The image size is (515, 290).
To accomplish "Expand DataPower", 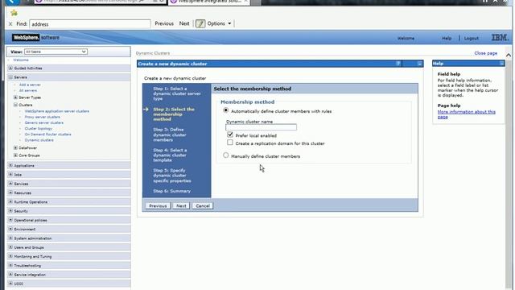I will point(15,148).
